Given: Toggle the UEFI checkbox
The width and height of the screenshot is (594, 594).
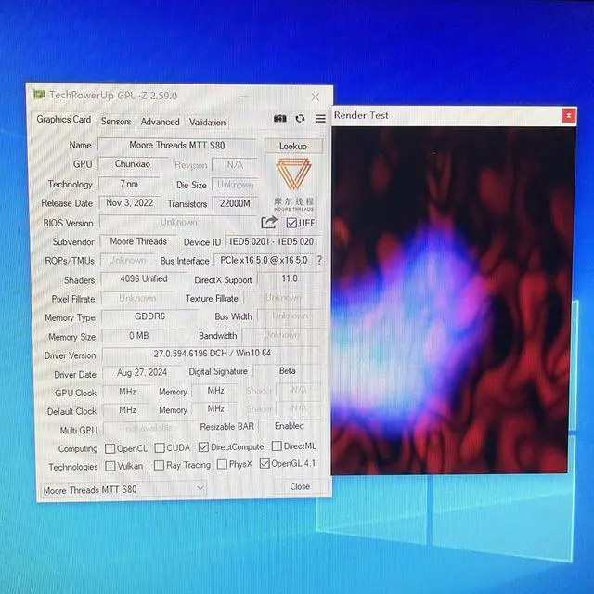Looking at the screenshot, I should [291, 223].
